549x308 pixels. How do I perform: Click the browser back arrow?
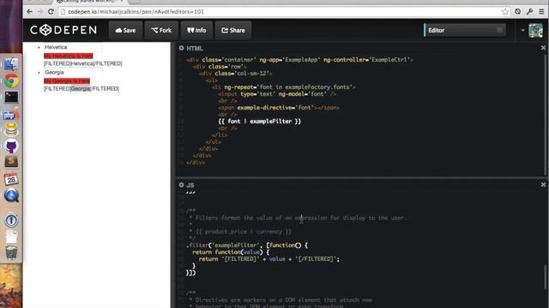[x=29, y=11]
